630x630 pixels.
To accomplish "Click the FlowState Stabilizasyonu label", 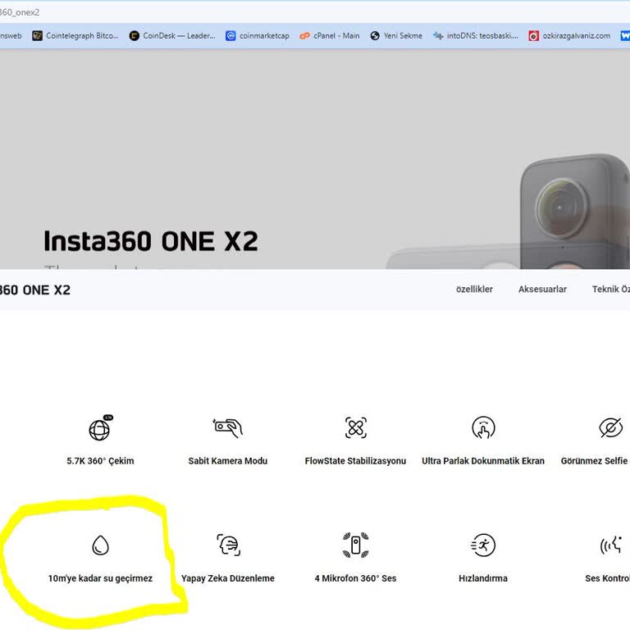I will coord(355,461).
